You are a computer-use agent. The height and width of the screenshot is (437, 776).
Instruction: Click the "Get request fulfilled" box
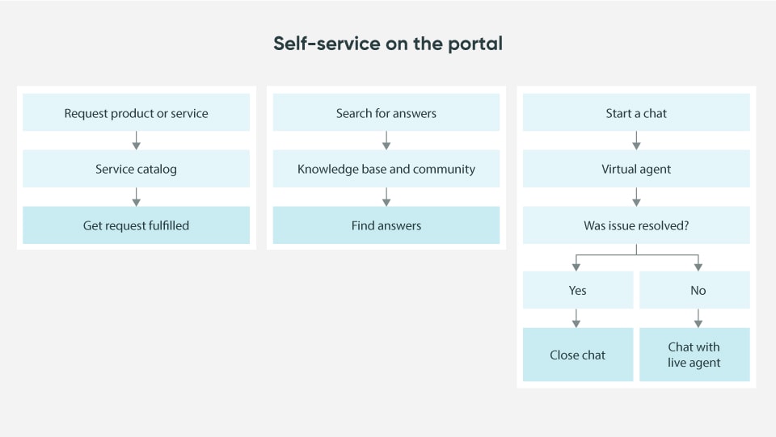(x=136, y=225)
